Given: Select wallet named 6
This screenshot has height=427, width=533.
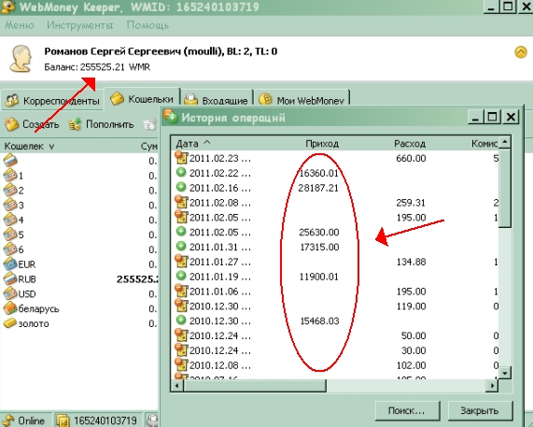Looking at the screenshot, I should (14, 249).
